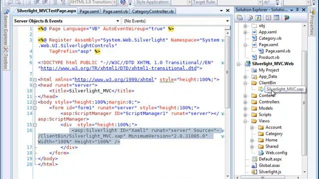
Task: Select Silverlight_MVC.xap in ClientBin
Action: (285, 89)
